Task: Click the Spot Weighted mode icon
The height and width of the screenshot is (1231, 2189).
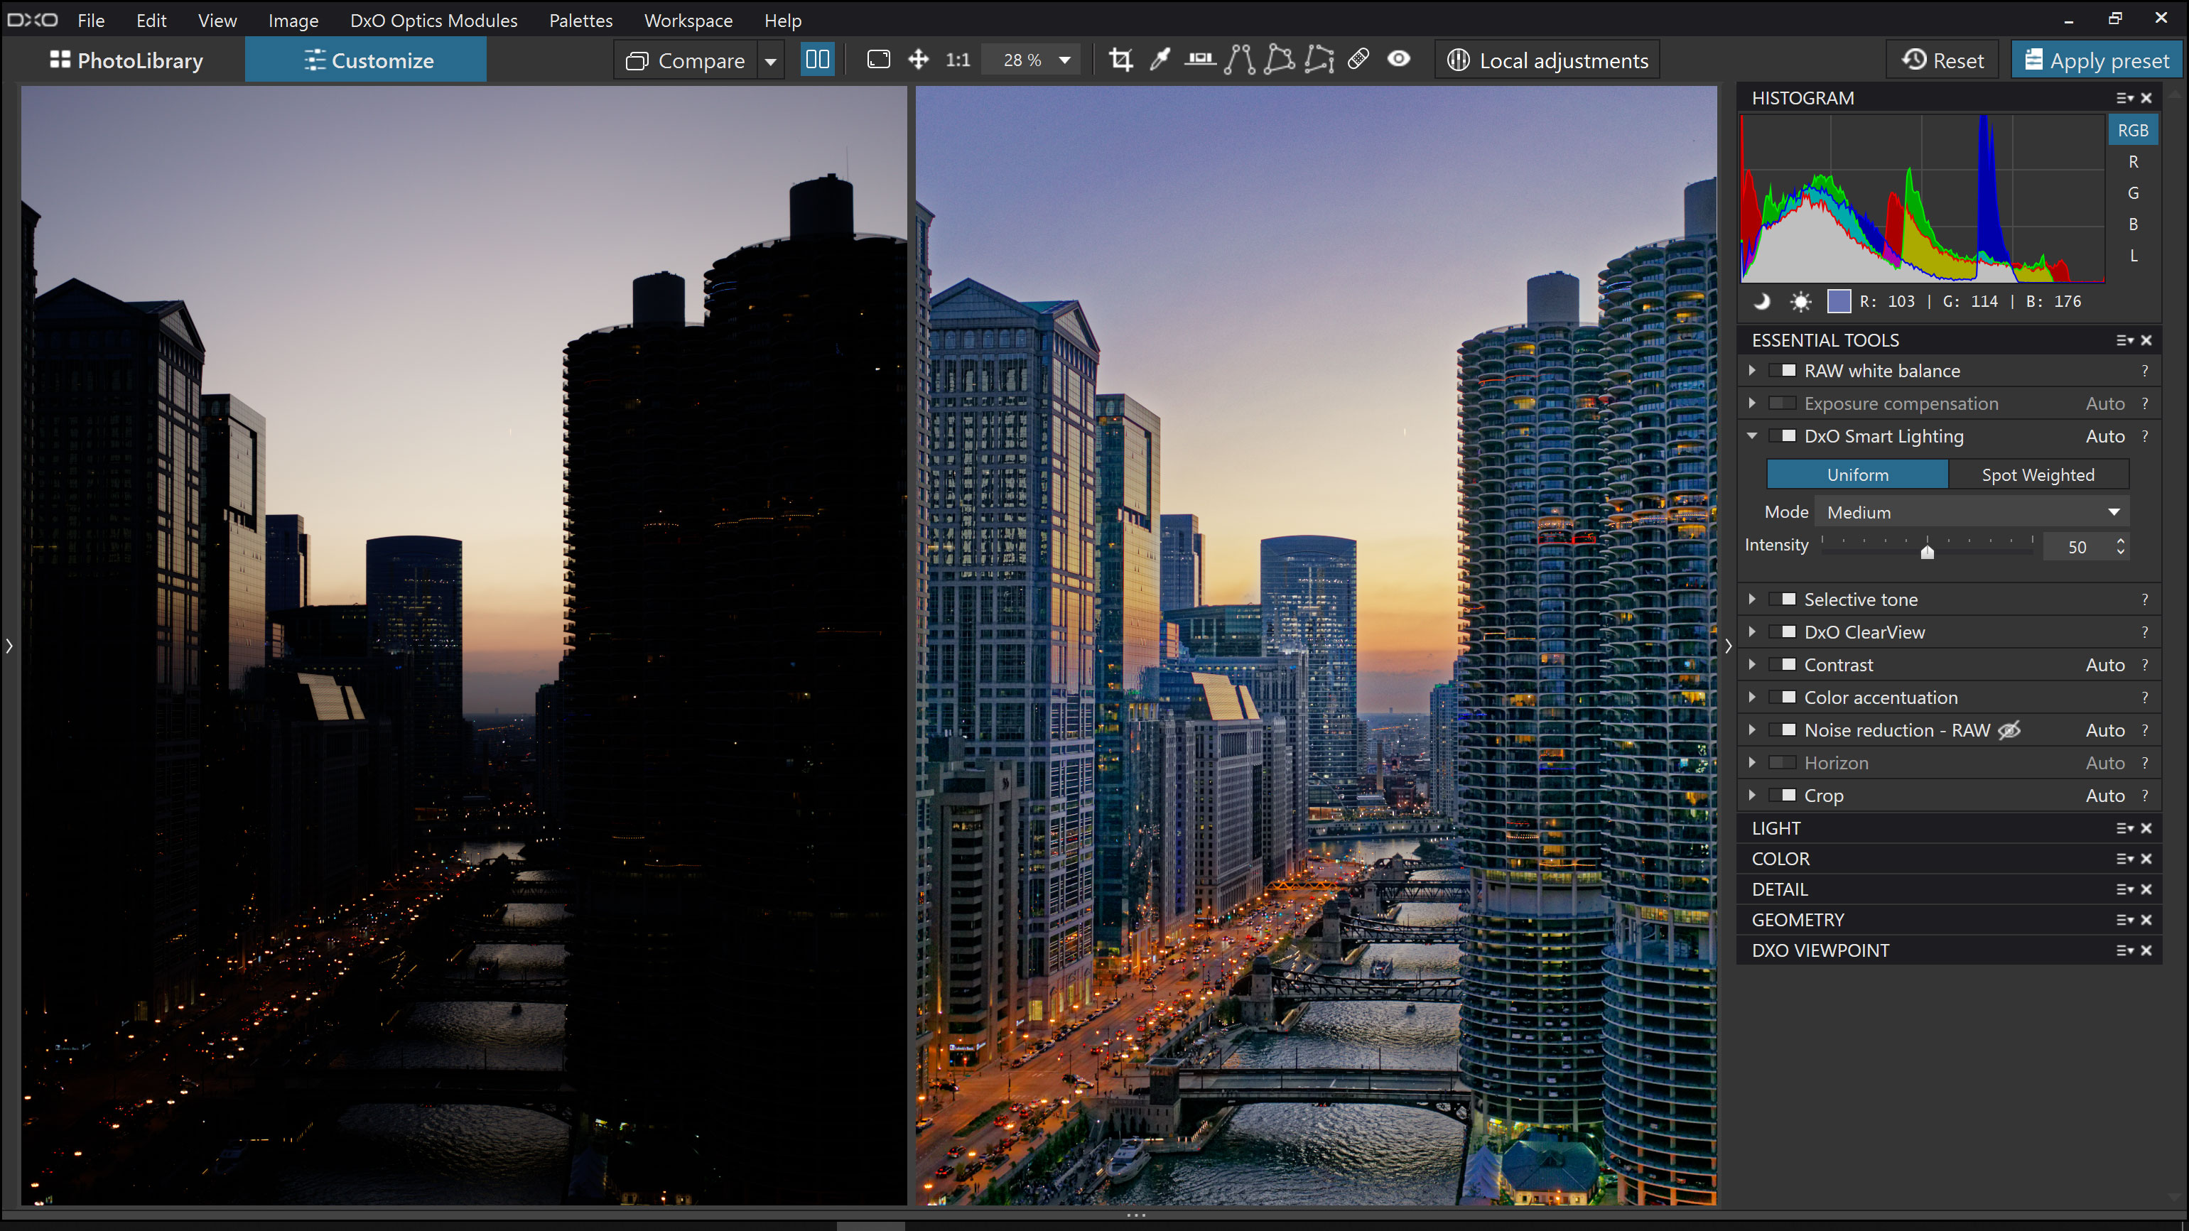Action: point(2038,475)
